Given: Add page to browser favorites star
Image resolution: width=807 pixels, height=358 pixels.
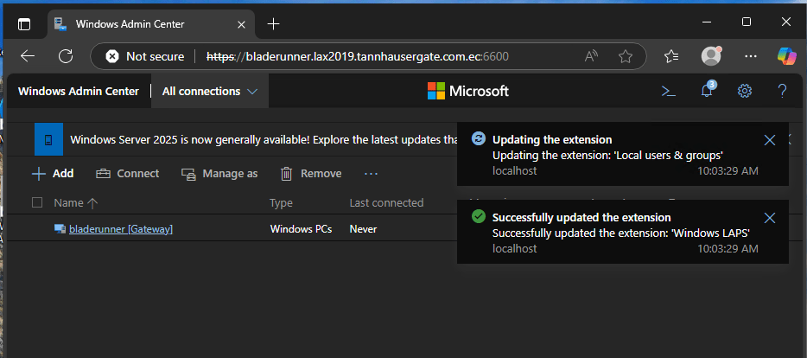Looking at the screenshot, I should coord(626,56).
